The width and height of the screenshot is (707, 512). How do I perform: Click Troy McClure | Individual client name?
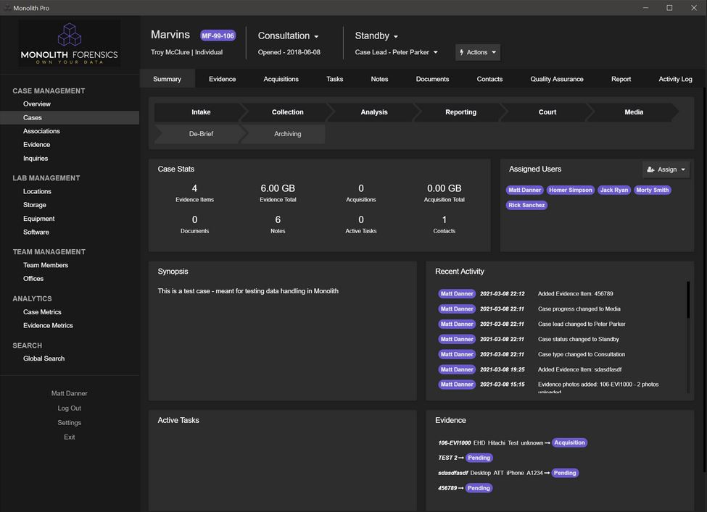coord(186,52)
